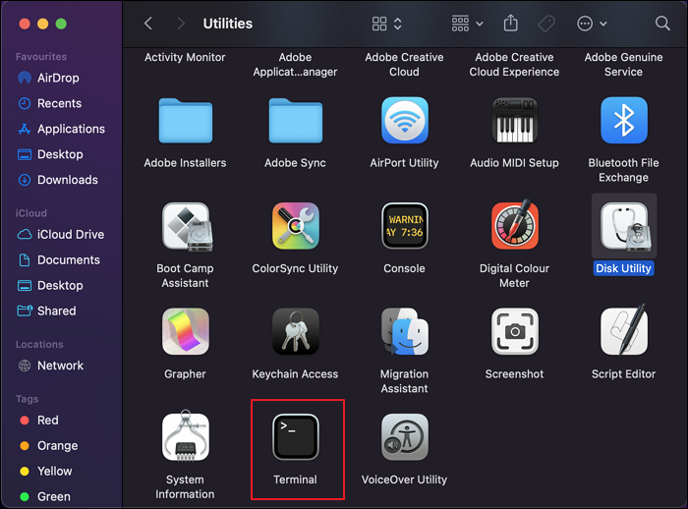Open AirPort Utility icon
This screenshot has width=688, height=509.
click(x=405, y=120)
